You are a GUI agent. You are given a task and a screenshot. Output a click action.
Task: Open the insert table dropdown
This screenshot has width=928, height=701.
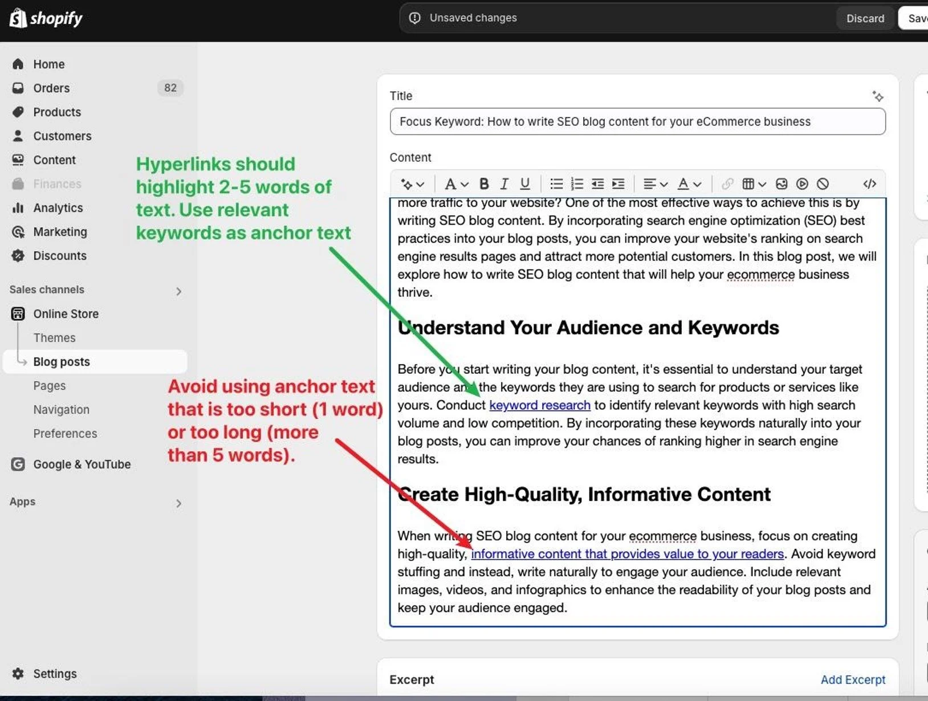pos(754,184)
